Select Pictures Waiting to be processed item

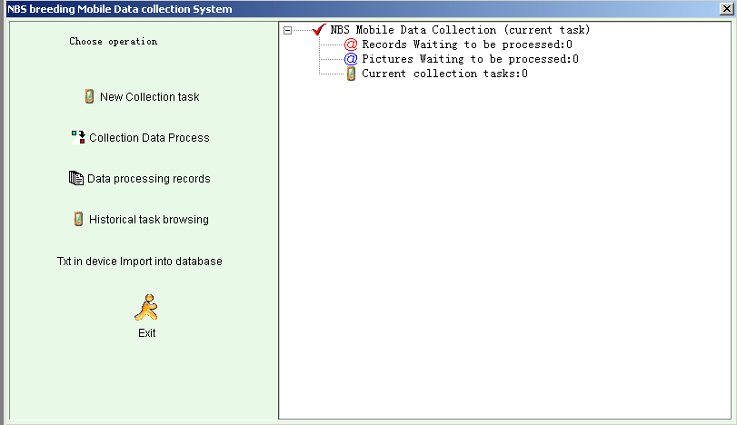pos(470,59)
